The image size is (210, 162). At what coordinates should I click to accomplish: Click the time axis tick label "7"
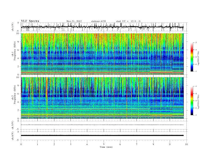point(137,144)
